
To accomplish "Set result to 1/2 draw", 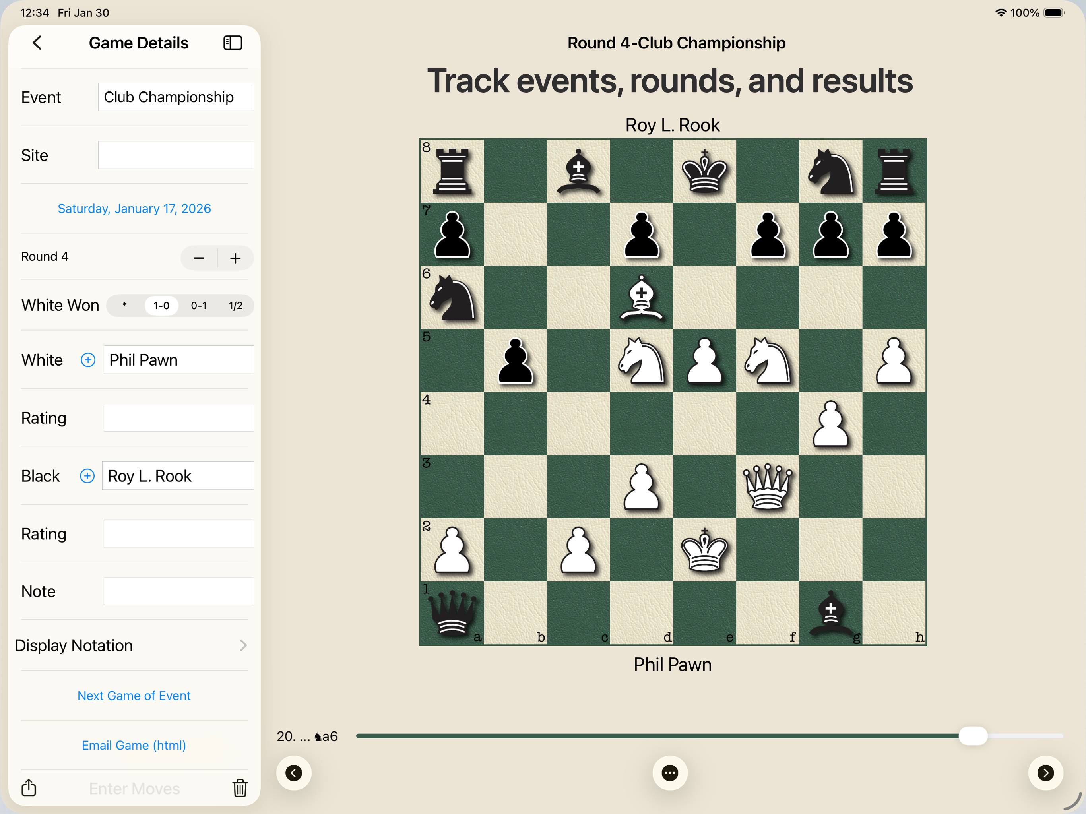I will 236,305.
